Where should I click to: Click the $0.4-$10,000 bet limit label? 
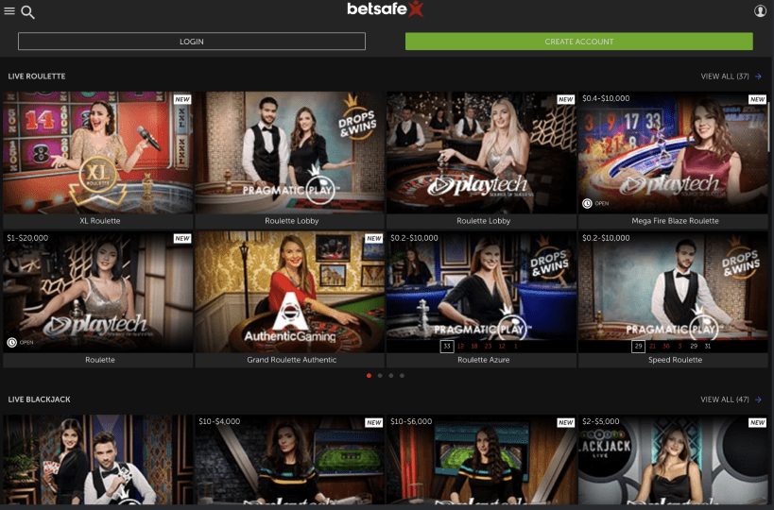[606, 98]
